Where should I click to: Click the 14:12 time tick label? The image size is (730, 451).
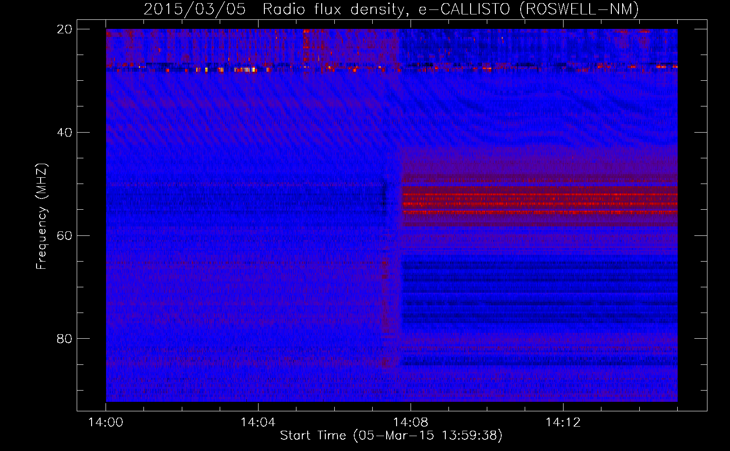[563, 423]
